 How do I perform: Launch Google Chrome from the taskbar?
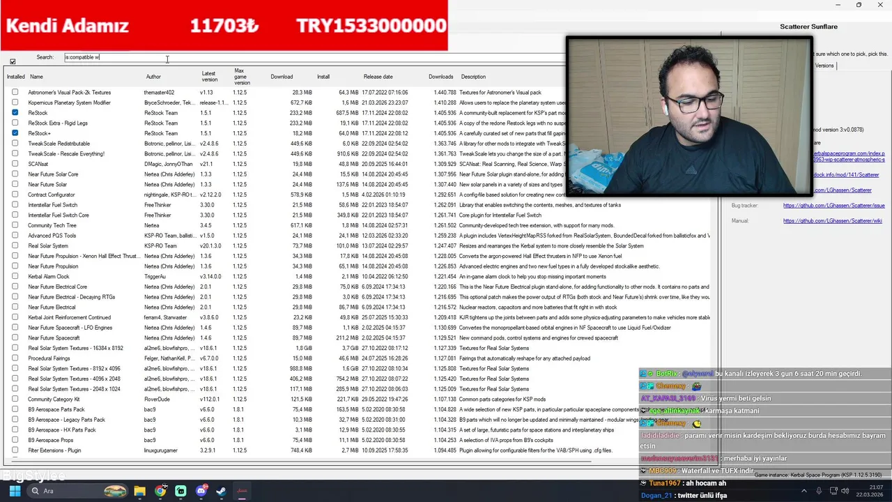click(160, 491)
